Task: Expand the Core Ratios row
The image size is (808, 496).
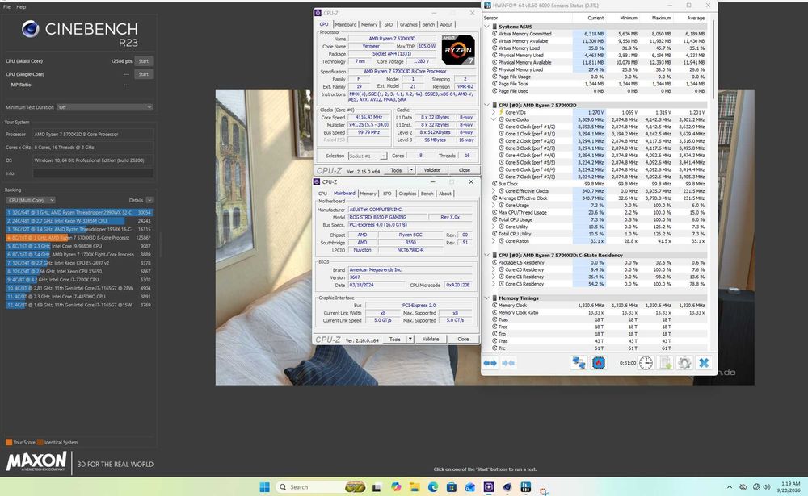Action: (x=494, y=241)
